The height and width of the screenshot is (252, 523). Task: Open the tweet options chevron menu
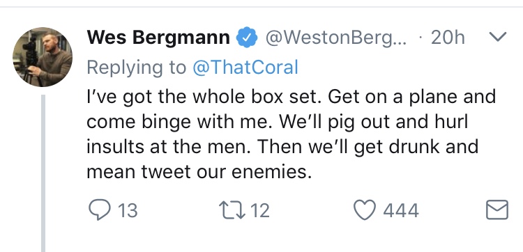tap(497, 37)
